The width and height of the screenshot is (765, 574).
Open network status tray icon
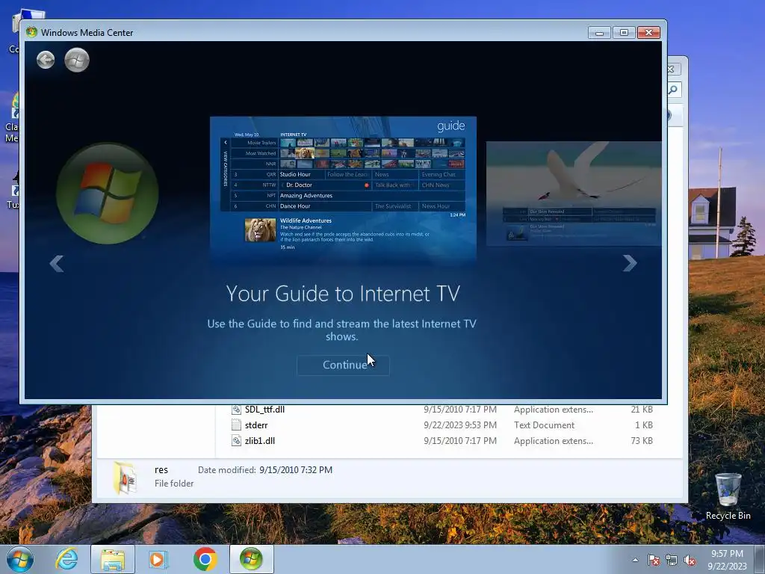672,560
